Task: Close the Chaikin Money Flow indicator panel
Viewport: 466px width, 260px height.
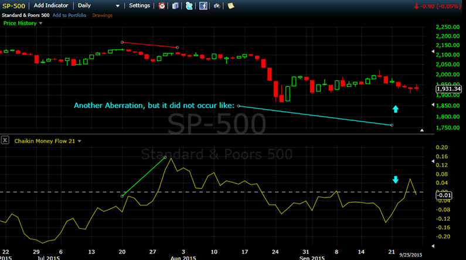Action: 5,140
